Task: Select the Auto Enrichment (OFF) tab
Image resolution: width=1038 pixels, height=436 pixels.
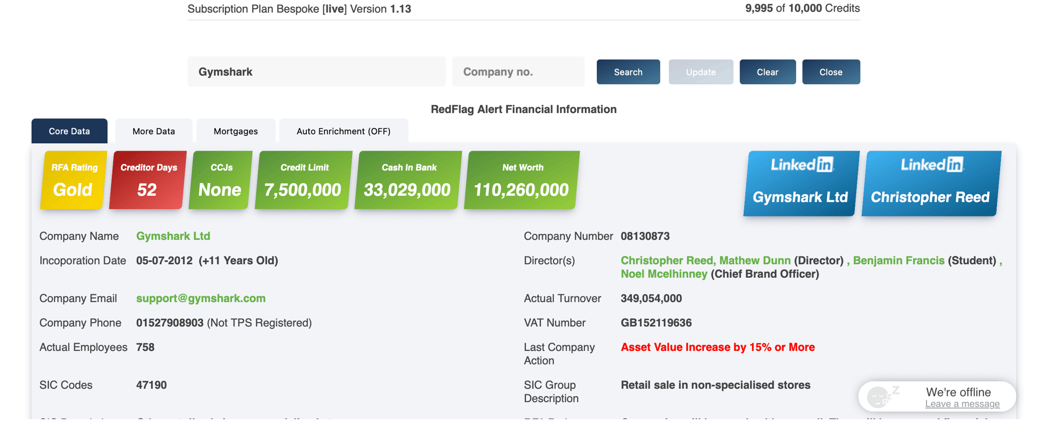Action: (x=344, y=131)
